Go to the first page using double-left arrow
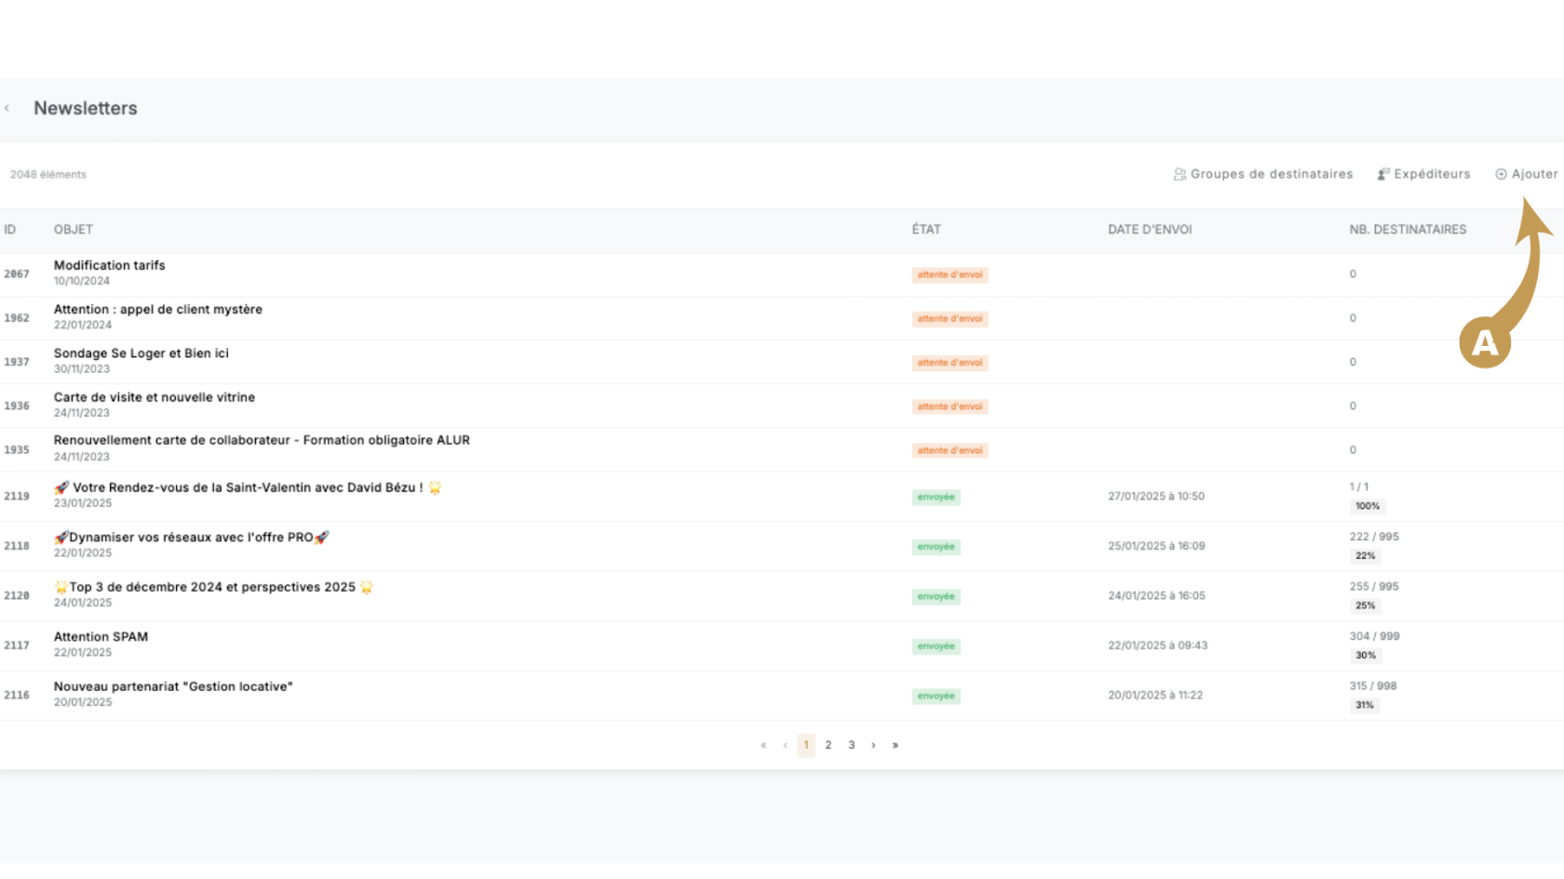The image size is (1564, 879). [x=763, y=745]
